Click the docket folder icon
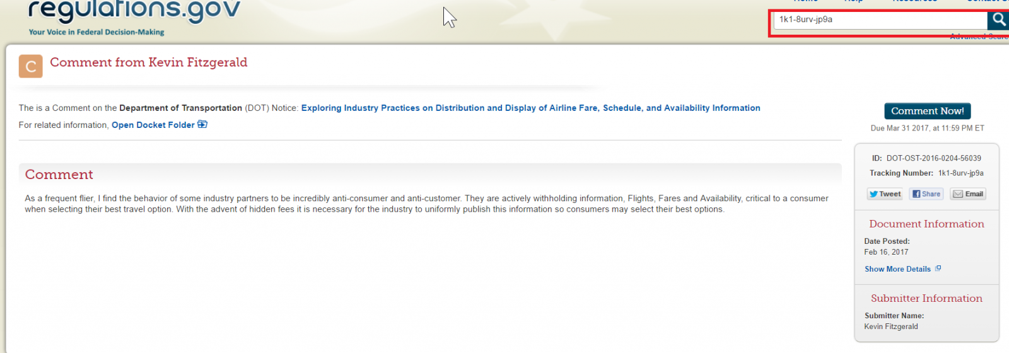 point(202,124)
